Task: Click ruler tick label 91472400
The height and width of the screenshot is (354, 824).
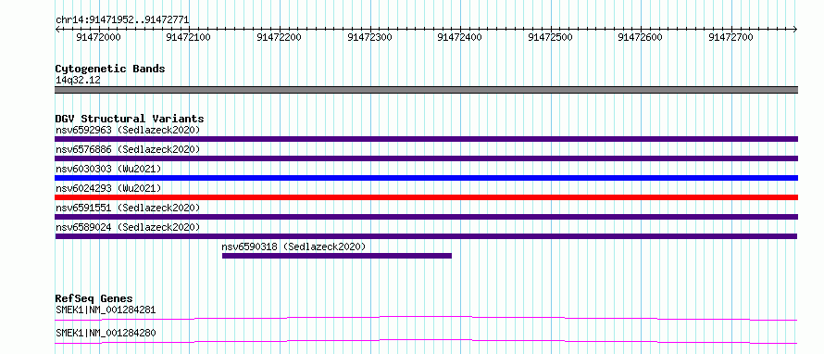Action: (x=460, y=37)
